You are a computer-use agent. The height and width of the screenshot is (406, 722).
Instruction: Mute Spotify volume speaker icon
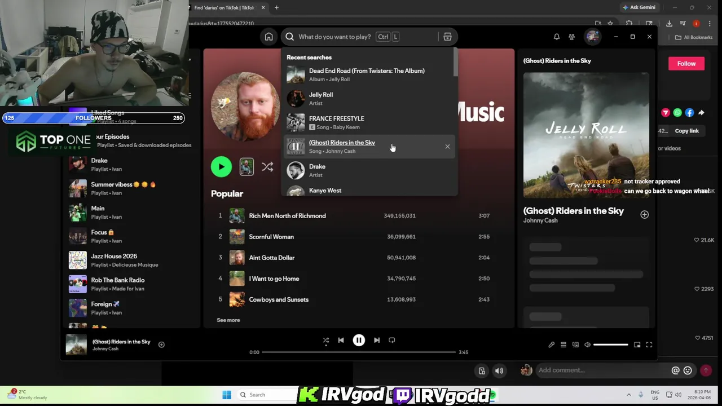click(587, 345)
